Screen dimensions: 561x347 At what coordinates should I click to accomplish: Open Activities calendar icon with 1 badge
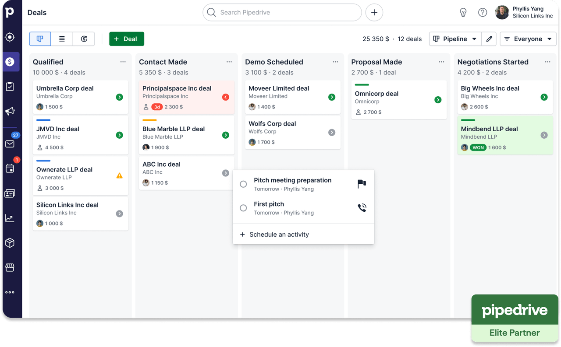pos(10,168)
